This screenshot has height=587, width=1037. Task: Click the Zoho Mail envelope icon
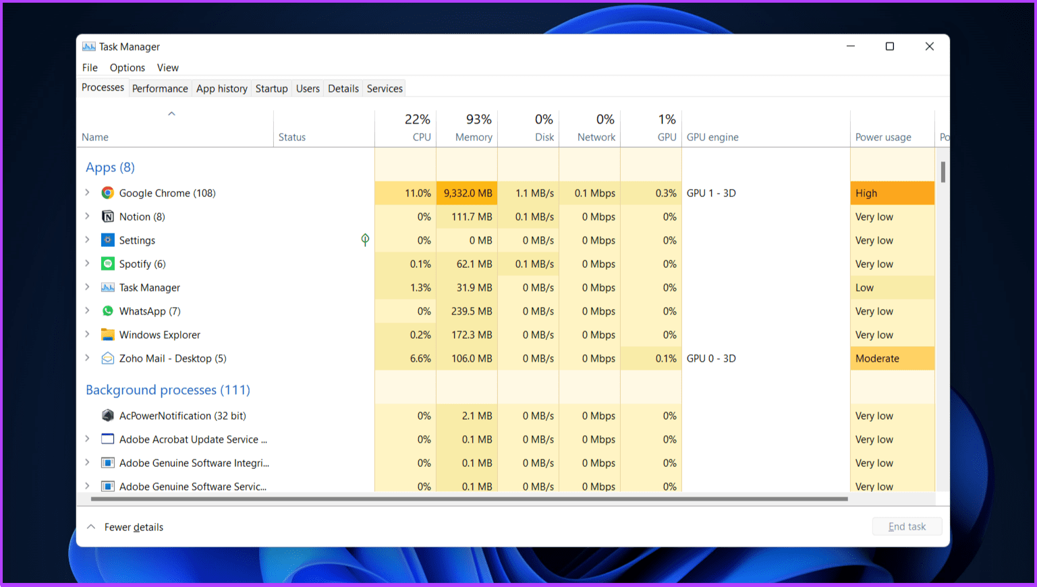pyautogui.click(x=107, y=358)
